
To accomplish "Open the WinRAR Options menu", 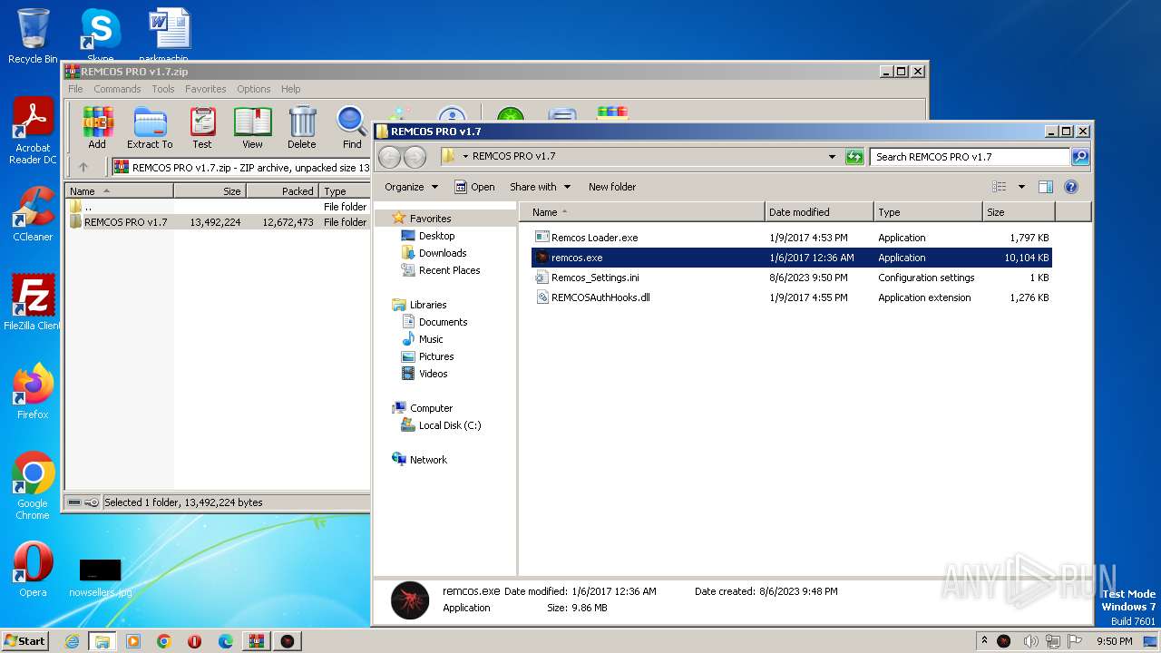I will click(x=254, y=89).
